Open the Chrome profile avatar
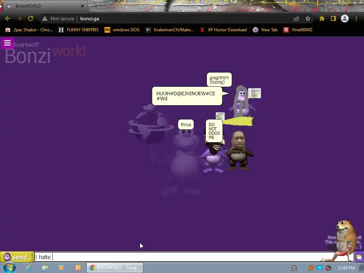This screenshot has height=273, width=364. coord(345,18)
